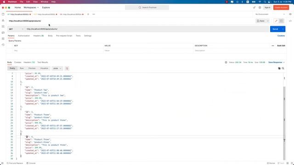The width and height of the screenshot is (294, 165).
Task: Click the two-pane layout icon in status bar
Action: tap(288, 163)
